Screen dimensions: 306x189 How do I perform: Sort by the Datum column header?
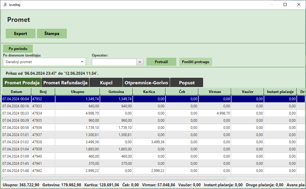point(16,92)
